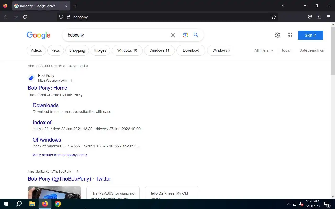Viewport: 335px width, 209px height.
Task: Open more options for Twitter result
Action: [x=77, y=172]
